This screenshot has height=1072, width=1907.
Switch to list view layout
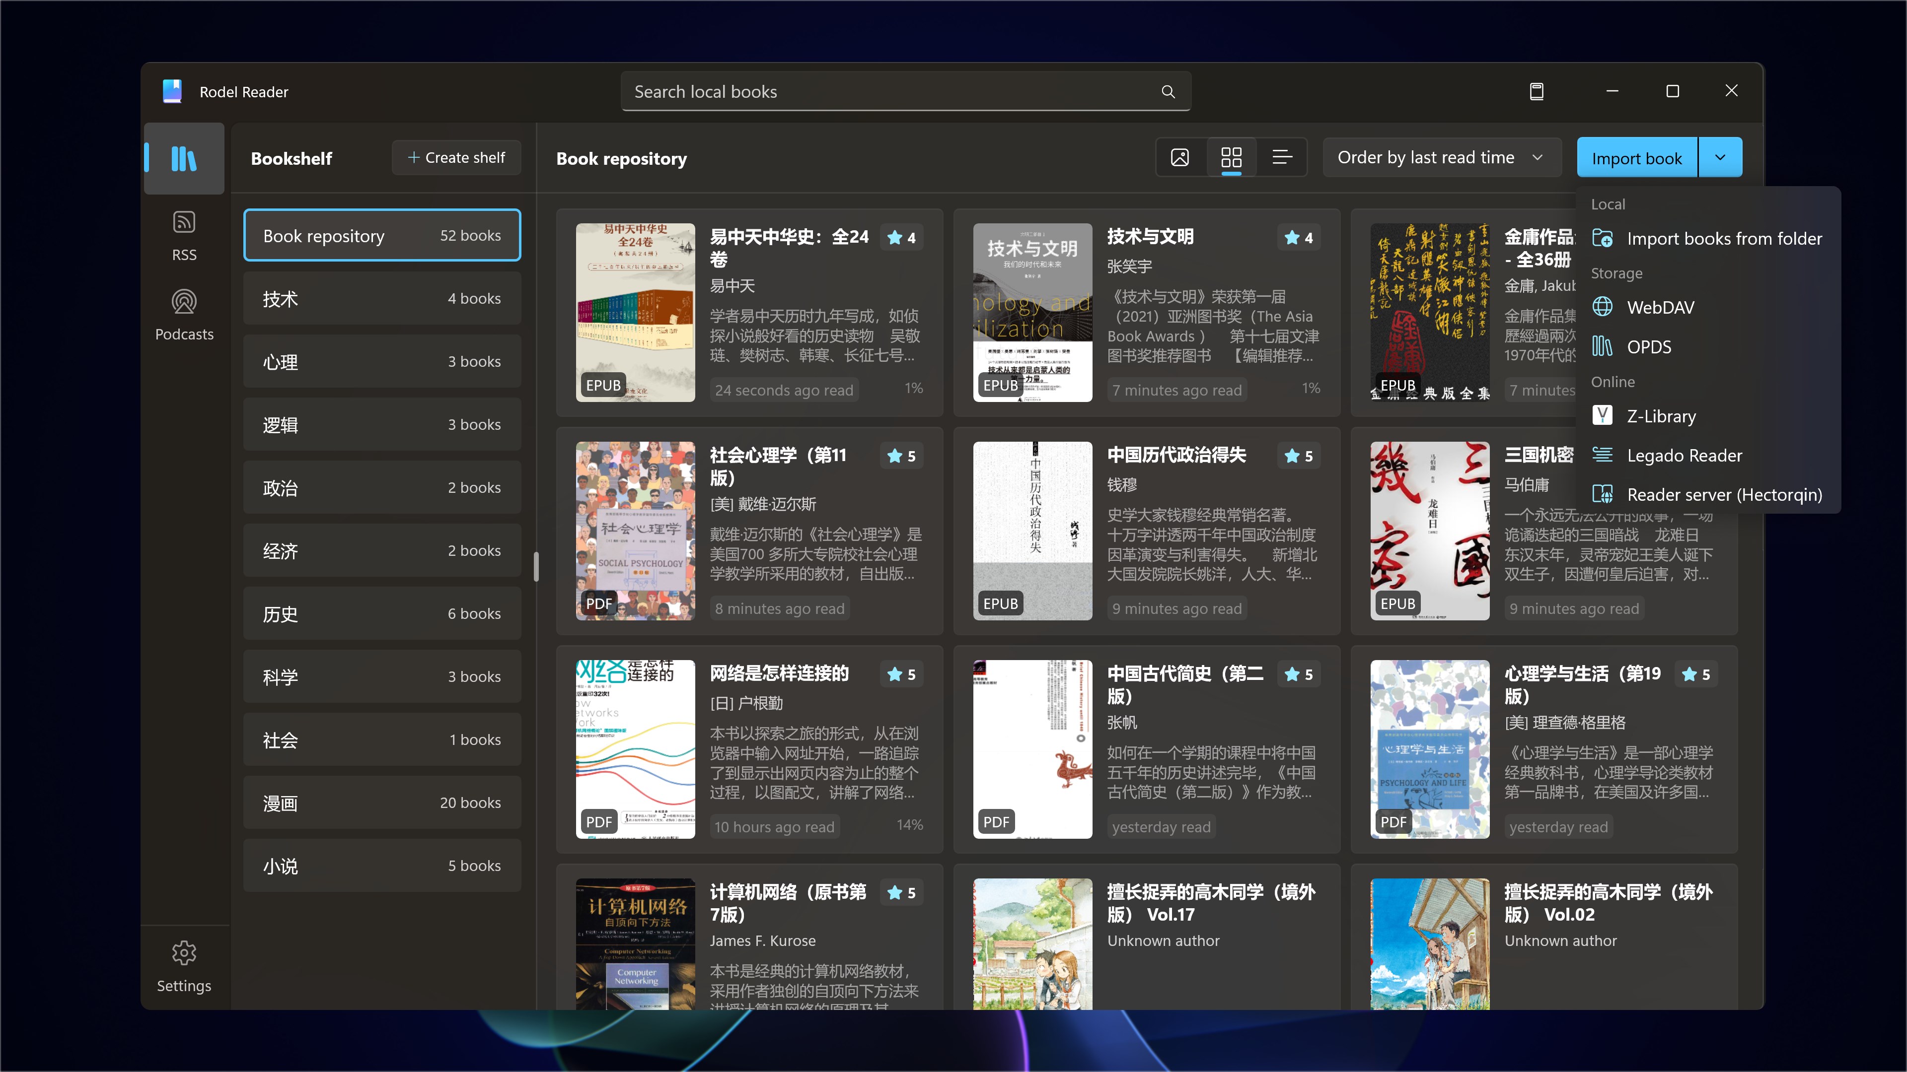(1282, 157)
